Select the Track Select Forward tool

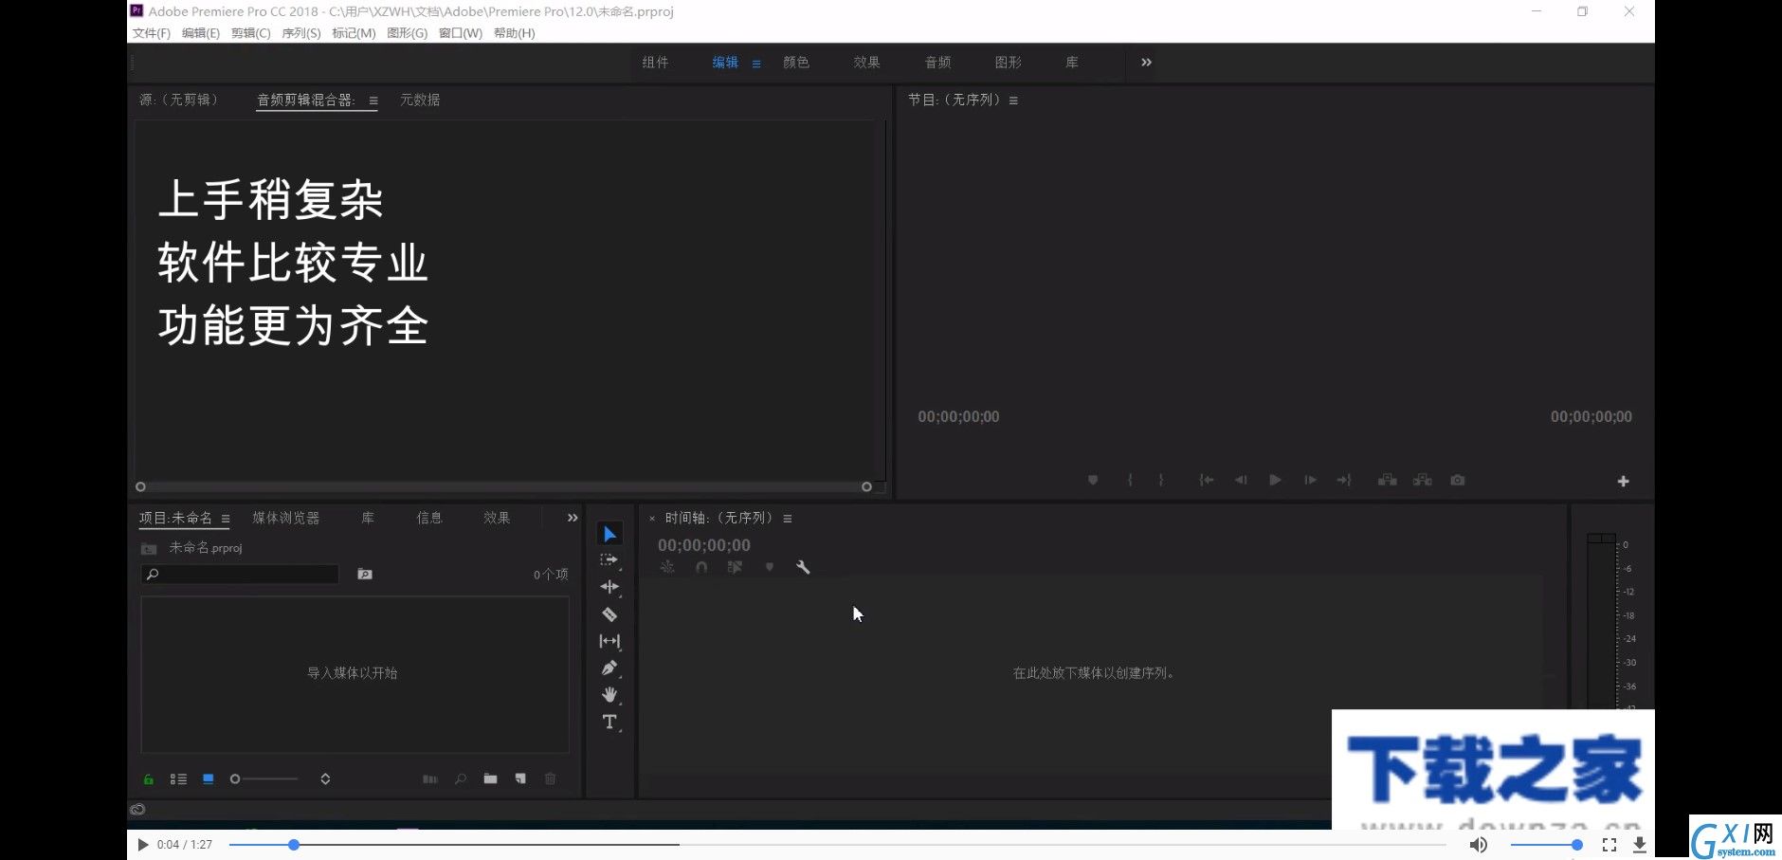[609, 560]
